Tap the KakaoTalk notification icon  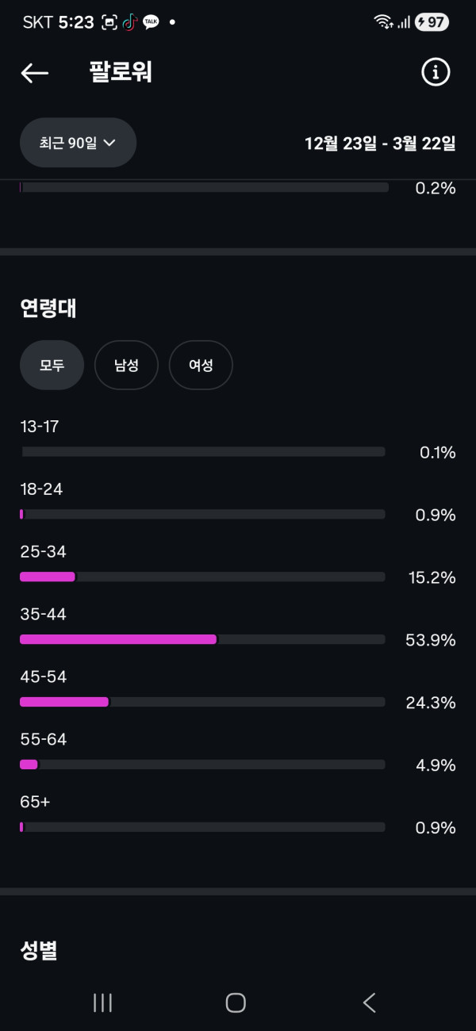click(x=151, y=22)
